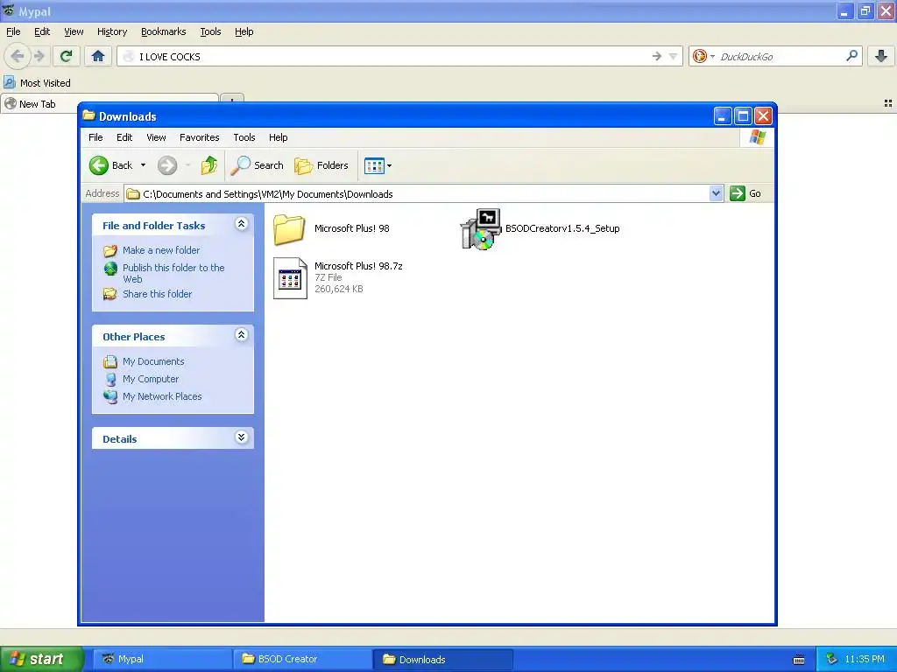Open Most Visited bookmarks folder
897x672 pixels.
[x=37, y=83]
